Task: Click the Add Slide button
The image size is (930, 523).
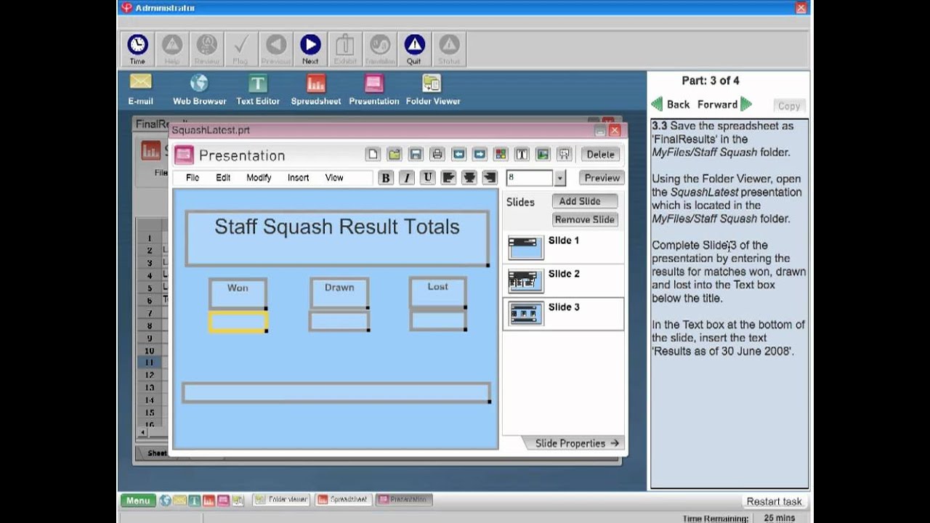Action: pyautogui.click(x=584, y=201)
